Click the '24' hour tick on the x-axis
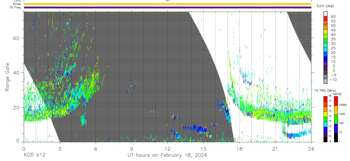The height and width of the screenshot is (161, 350). 311,149
